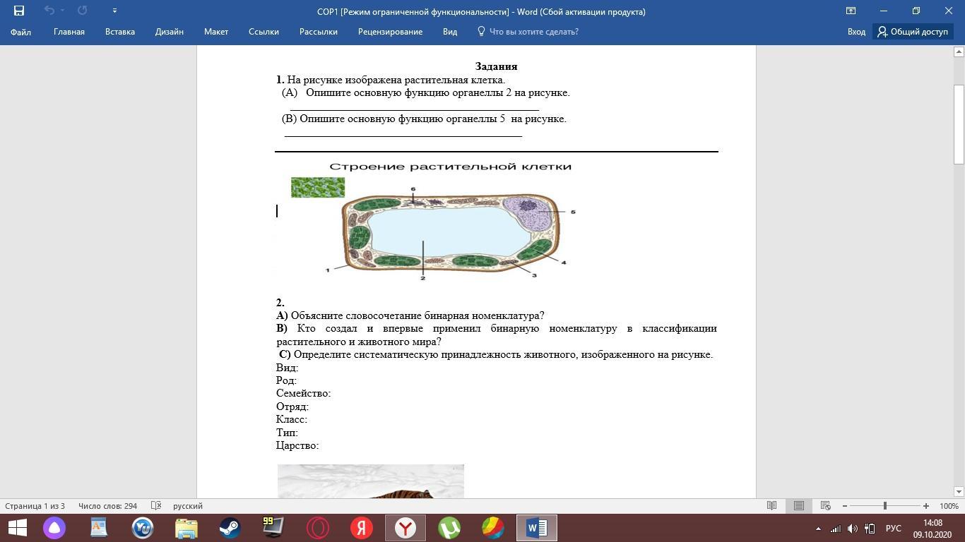The image size is (965, 542).
Task: Click the Вход sign-in link
Action: pos(856,32)
